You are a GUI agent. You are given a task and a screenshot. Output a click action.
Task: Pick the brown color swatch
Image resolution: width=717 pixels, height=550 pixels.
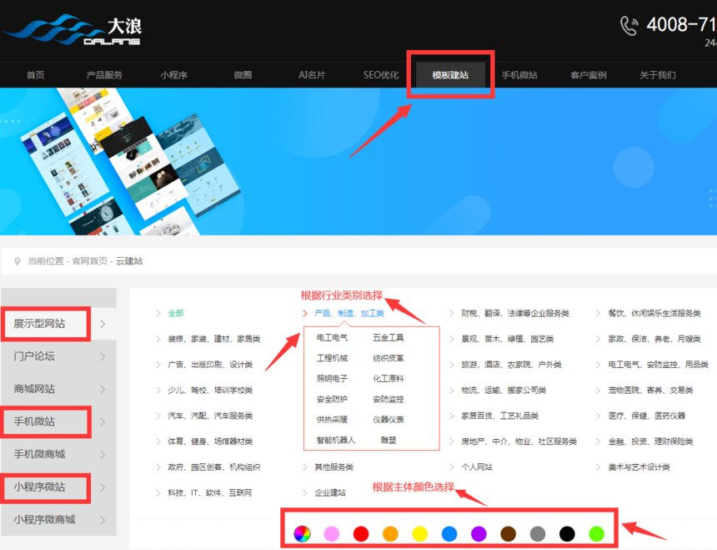pyautogui.click(x=508, y=533)
